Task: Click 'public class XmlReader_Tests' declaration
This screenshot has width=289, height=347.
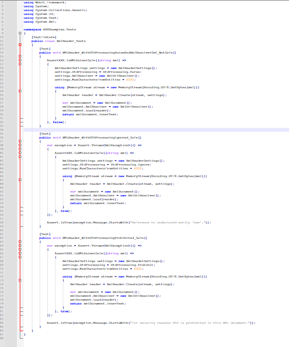Action: [x=58, y=41]
